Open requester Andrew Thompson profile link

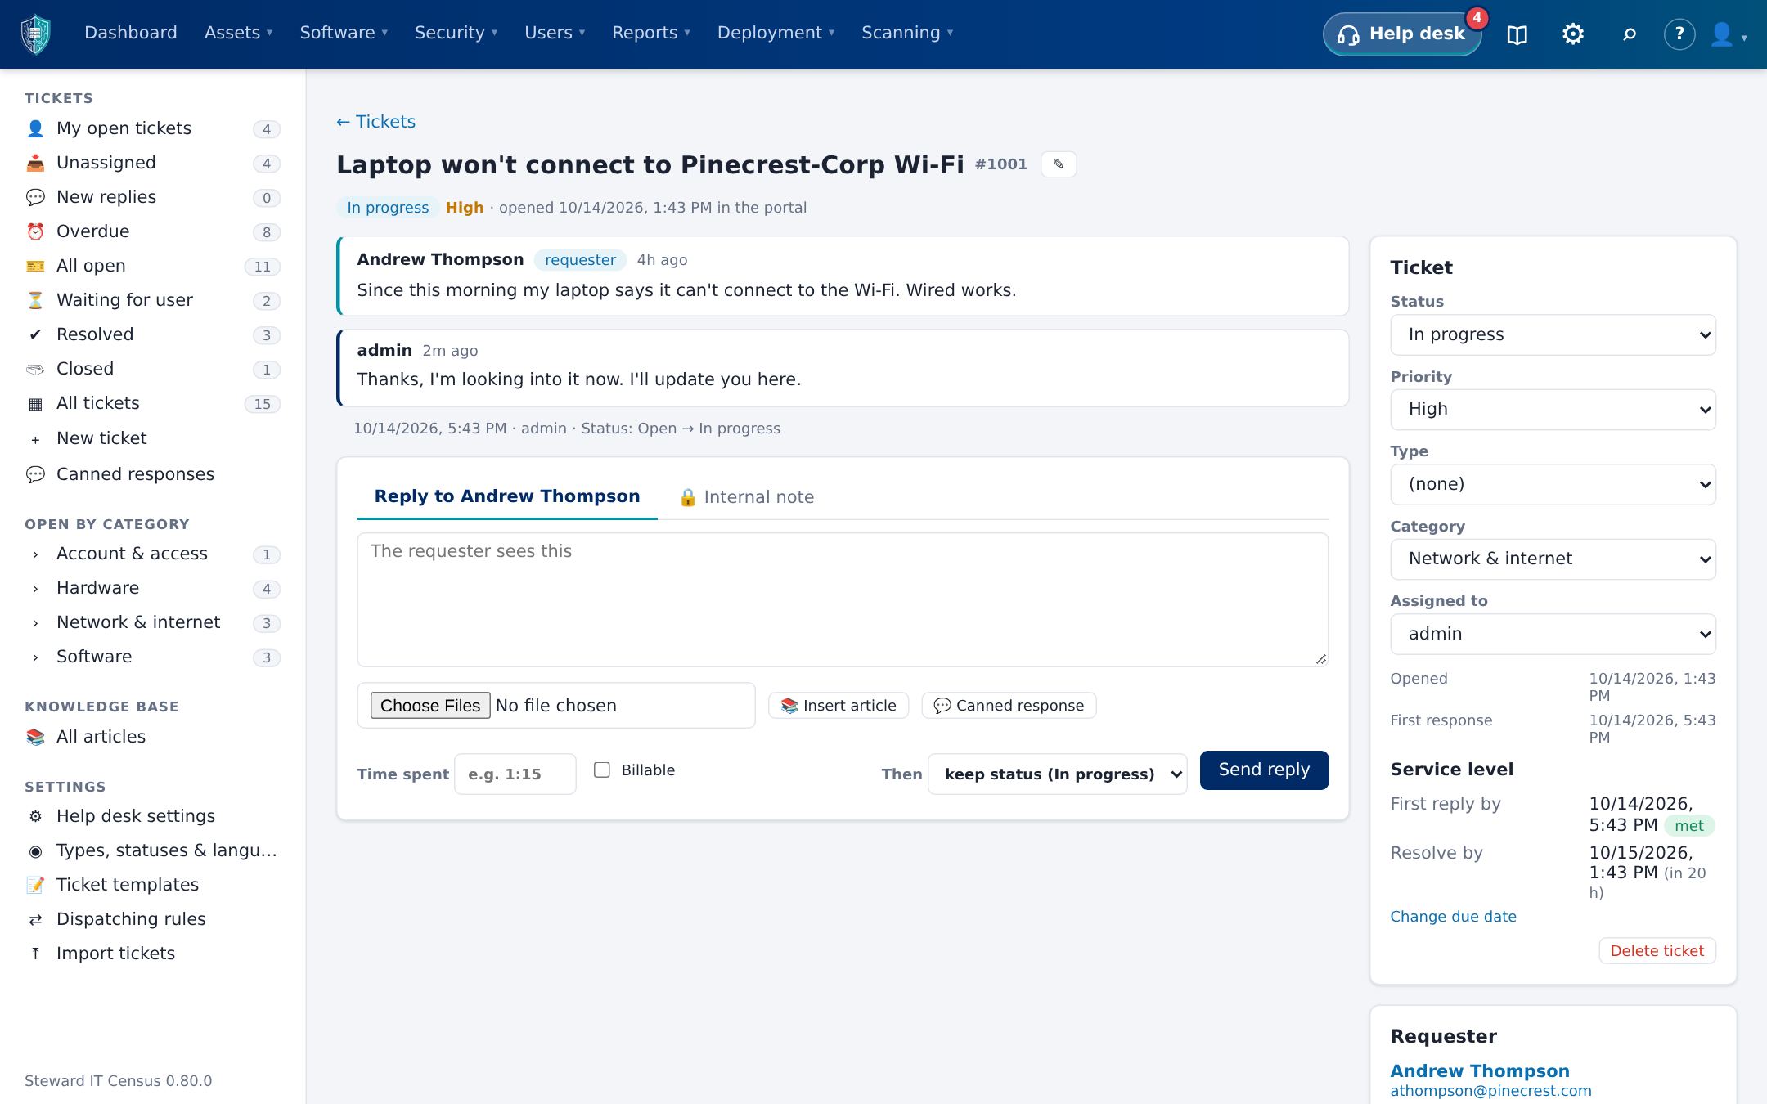(1480, 1071)
